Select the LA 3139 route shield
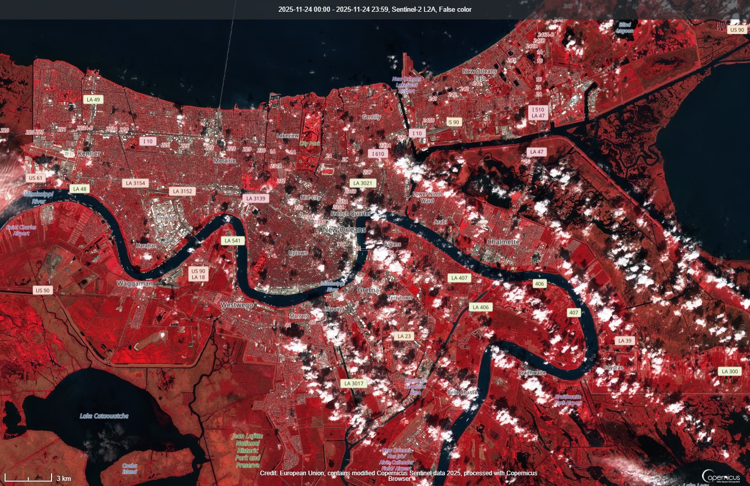This screenshot has width=750, height=486. coord(256,199)
